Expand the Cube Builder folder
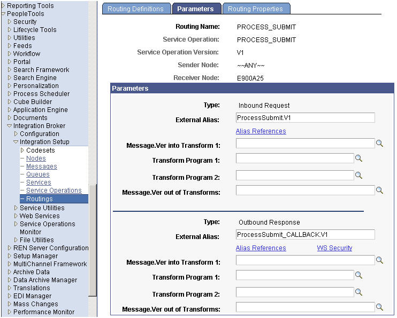Image resolution: width=397 pixels, height=318 pixels. (x=10, y=102)
